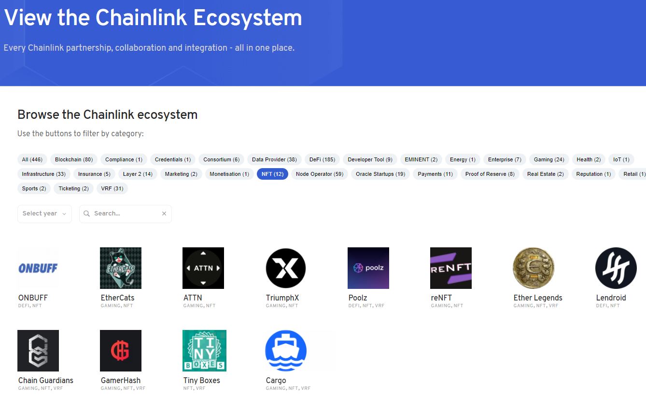Filter by Health (2) category
Viewport: 646px width, 400px height.
[x=589, y=159]
